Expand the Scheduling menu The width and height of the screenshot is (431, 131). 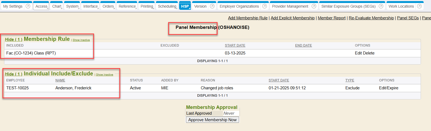[167, 6]
